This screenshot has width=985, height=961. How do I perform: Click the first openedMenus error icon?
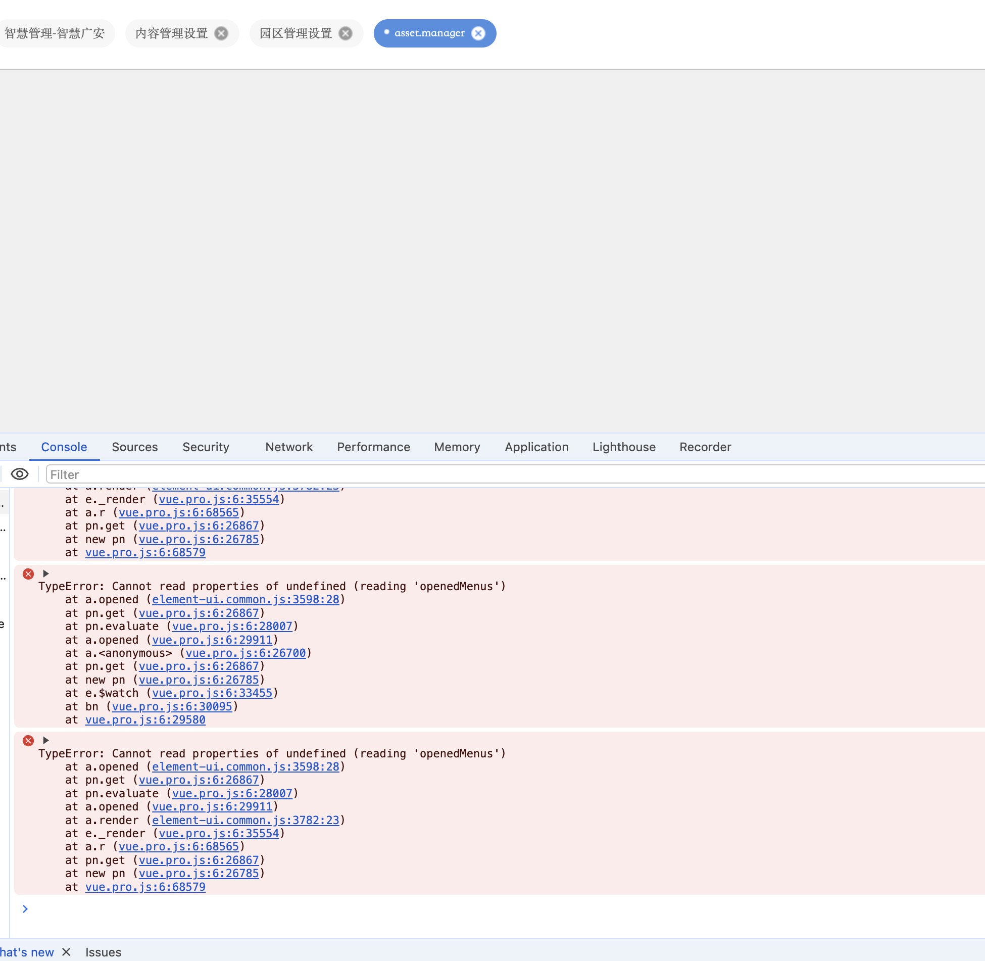[28, 573]
